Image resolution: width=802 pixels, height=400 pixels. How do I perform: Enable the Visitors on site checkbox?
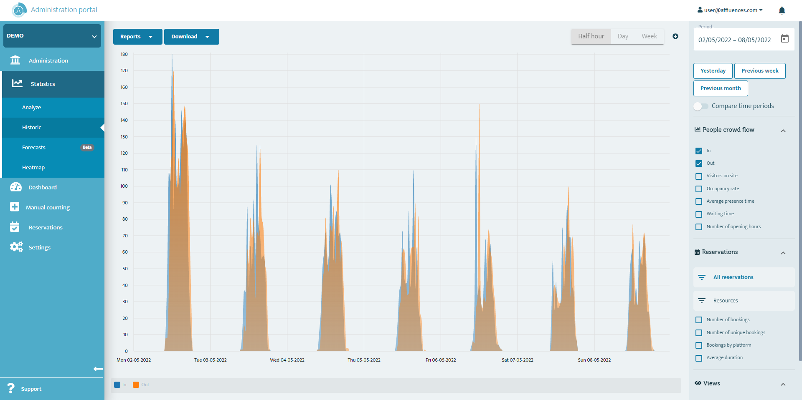(699, 176)
